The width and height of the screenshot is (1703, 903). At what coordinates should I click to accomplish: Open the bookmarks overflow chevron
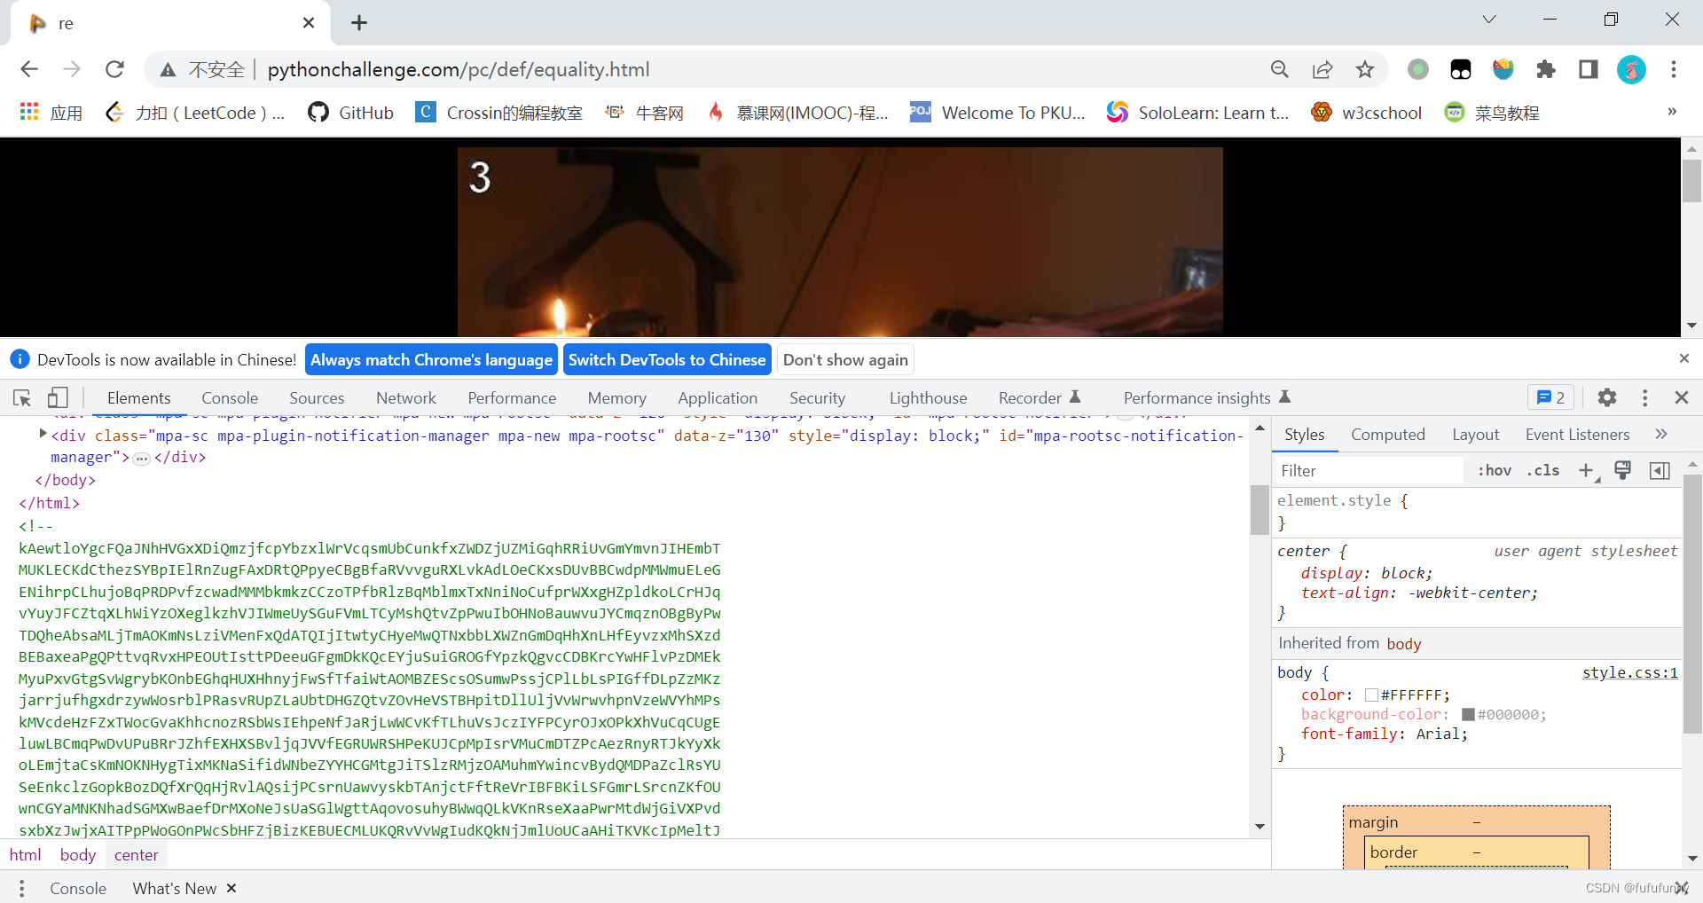pos(1671,112)
